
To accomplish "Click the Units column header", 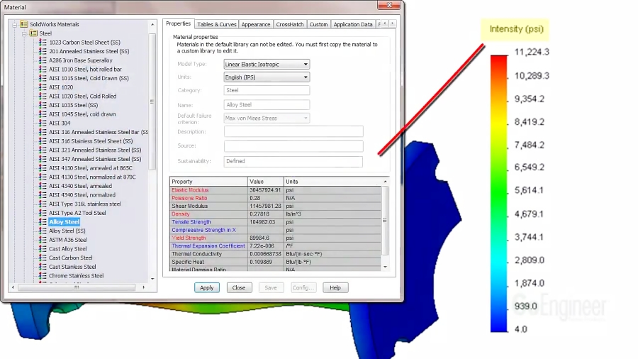I will [332, 182].
